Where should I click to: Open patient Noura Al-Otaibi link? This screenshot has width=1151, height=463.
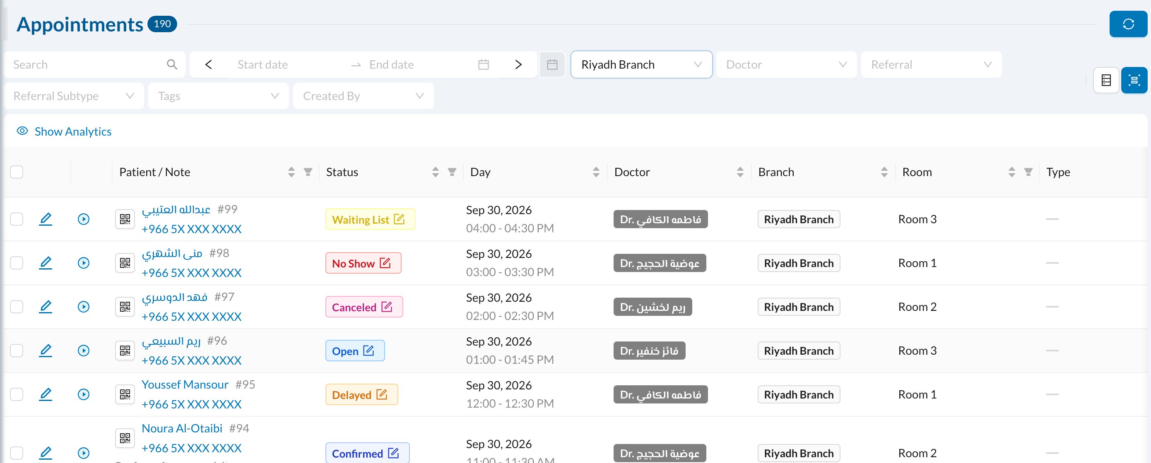click(x=182, y=428)
